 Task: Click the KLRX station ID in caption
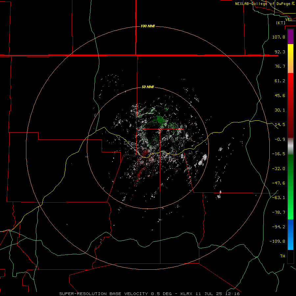(x=187, y=294)
